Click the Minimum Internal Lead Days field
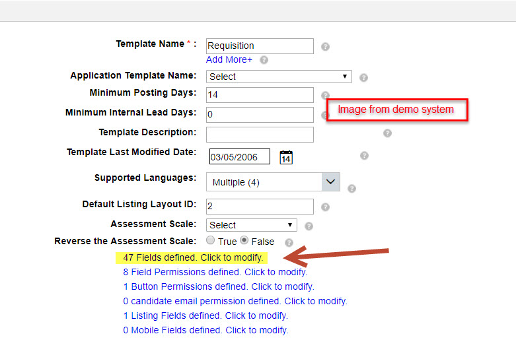 tap(260, 115)
